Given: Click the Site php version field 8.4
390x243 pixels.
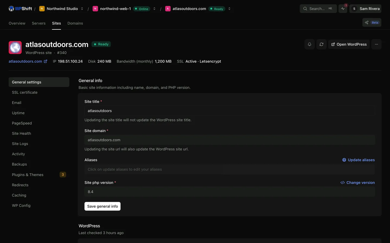Looking at the screenshot, I should (x=230, y=192).
